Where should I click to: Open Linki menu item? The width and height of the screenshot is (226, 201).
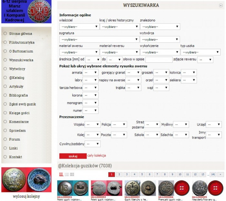pos(14,148)
